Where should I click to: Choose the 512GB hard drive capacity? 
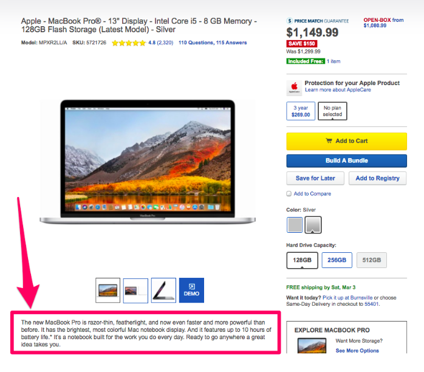pos(372,260)
